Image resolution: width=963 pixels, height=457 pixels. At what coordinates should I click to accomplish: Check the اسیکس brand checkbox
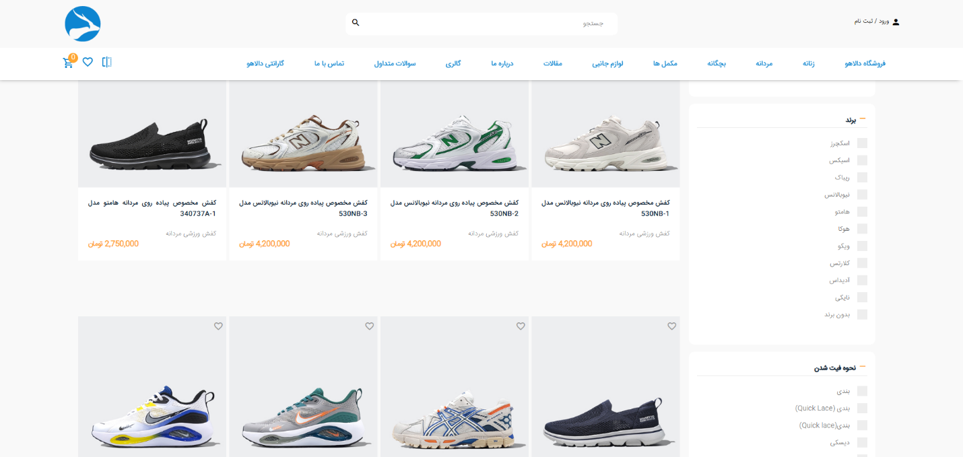862,160
